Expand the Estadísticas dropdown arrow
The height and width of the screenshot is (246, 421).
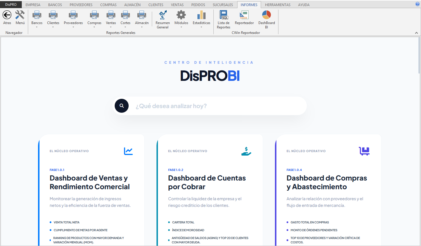201,27
